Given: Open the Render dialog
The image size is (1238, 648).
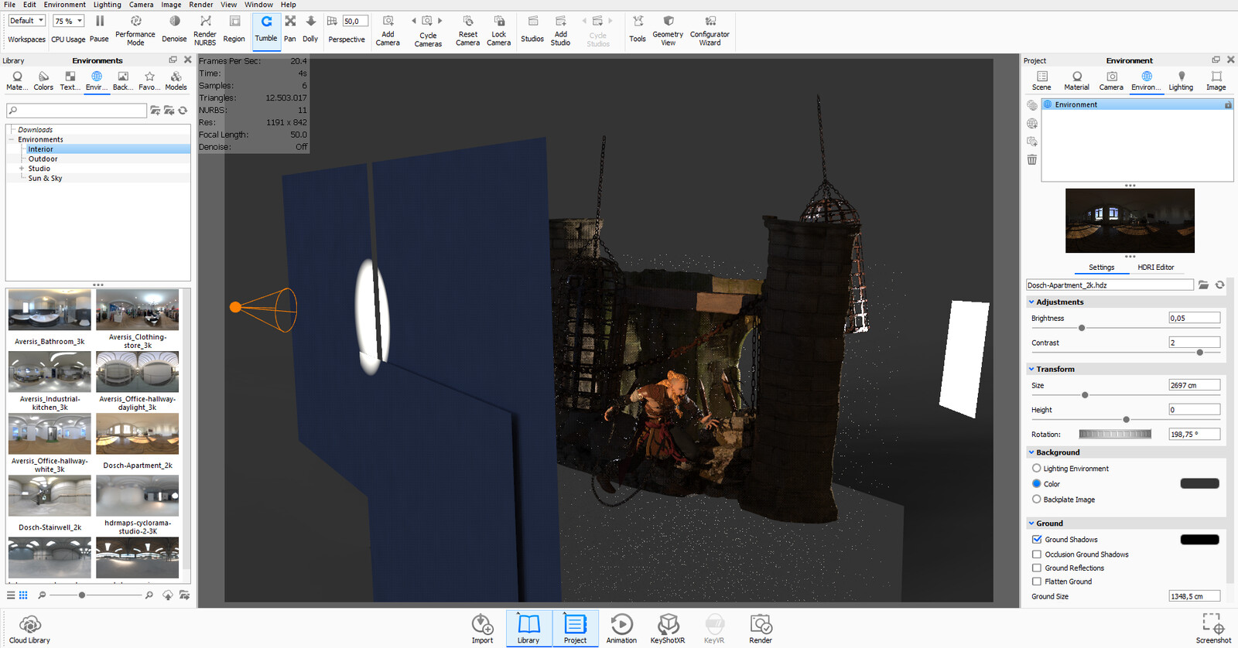Looking at the screenshot, I should click(x=761, y=629).
